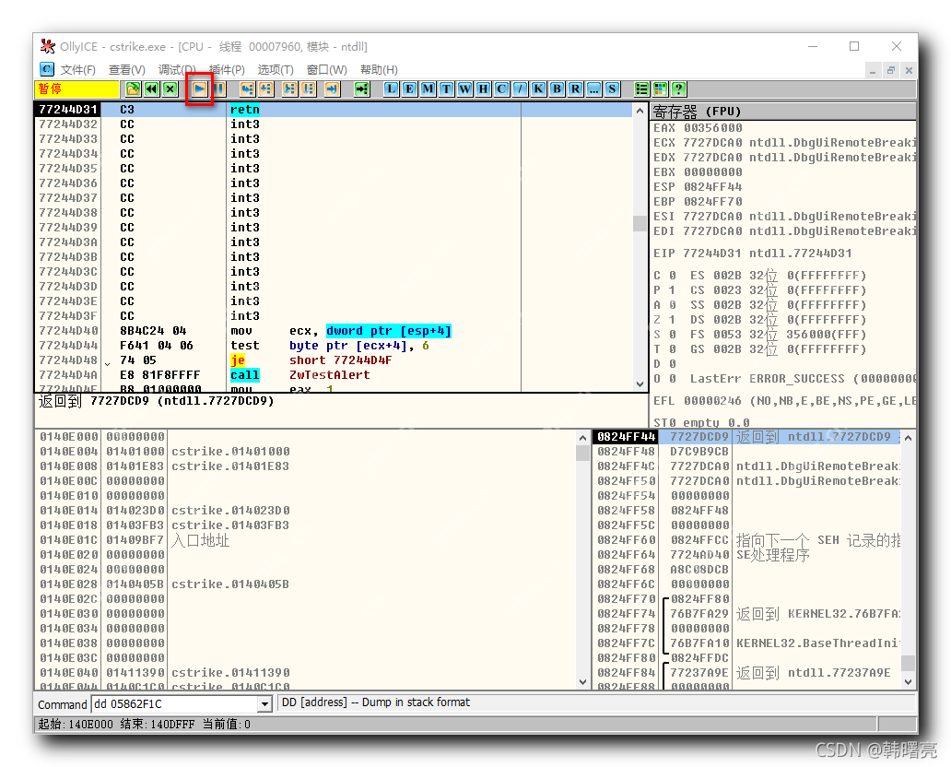Show the Log window (L button)
The height and width of the screenshot is (767, 951).
(391, 89)
